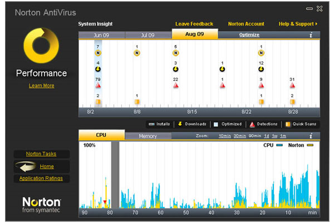Click the downloads icon with count 3
The height and width of the screenshot is (223, 334).
175,69
